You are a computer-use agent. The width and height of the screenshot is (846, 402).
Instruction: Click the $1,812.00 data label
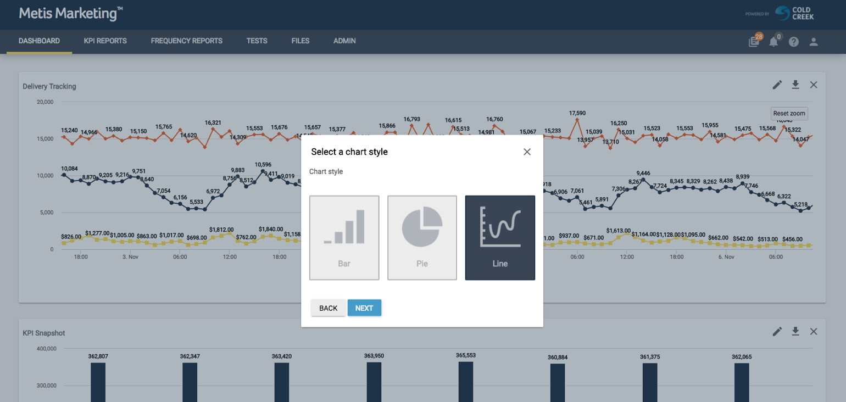click(221, 230)
